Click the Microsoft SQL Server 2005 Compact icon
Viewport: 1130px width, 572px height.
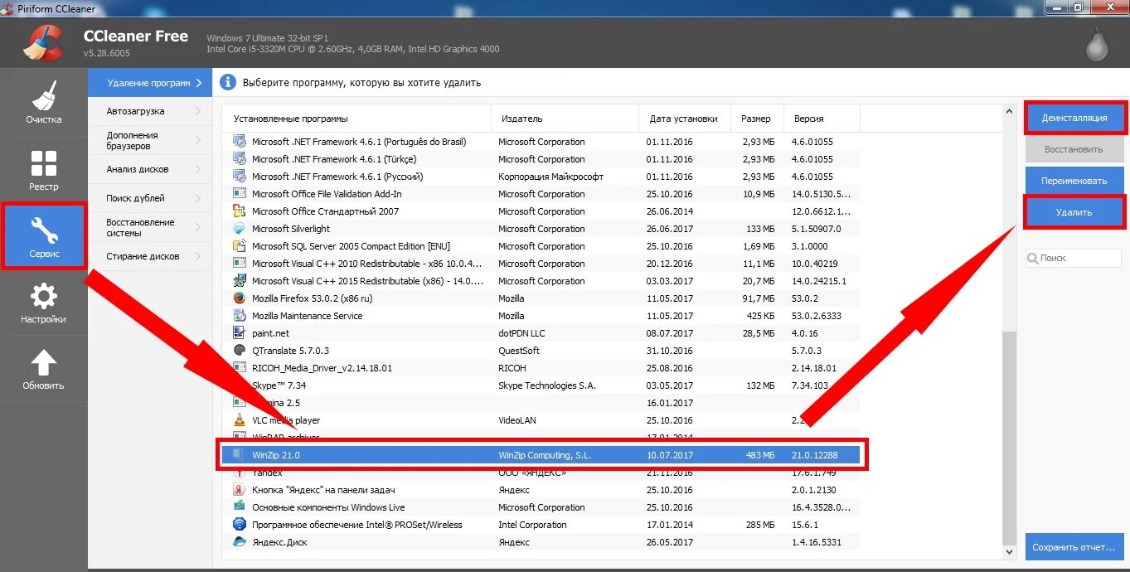click(x=240, y=246)
